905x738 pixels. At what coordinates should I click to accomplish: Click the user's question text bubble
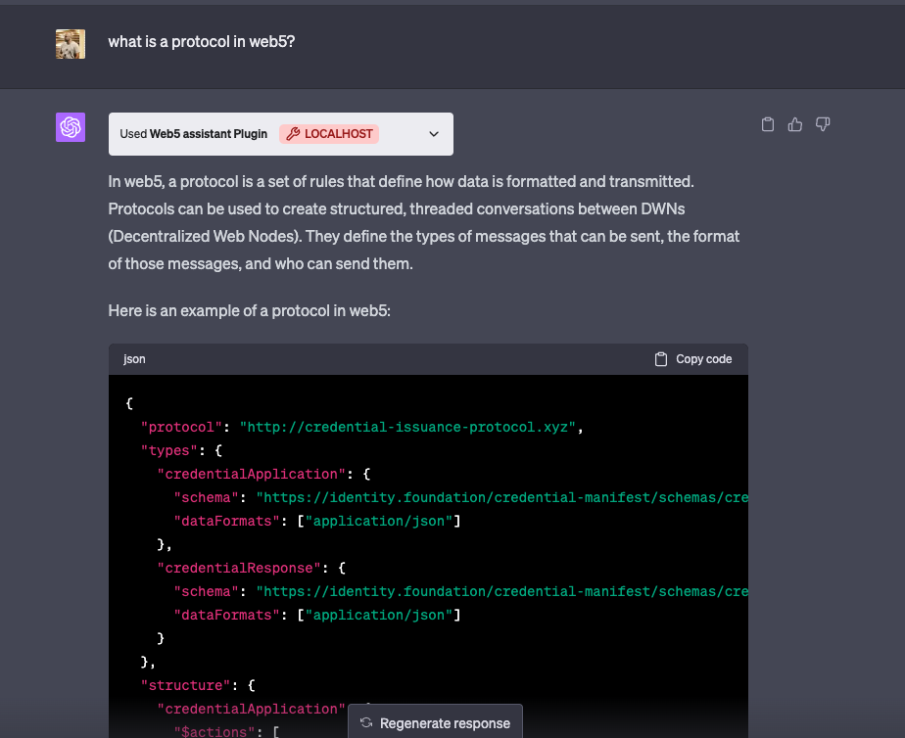201,41
